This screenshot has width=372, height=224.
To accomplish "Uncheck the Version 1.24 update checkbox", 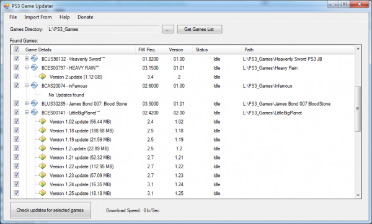I will (16, 184).
